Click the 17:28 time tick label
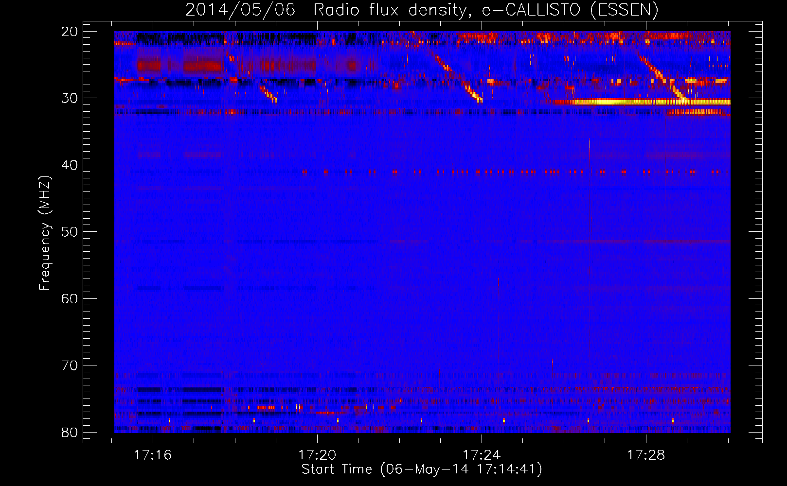Image resolution: width=787 pixels, height=486 pixels. tap(646, 455)
